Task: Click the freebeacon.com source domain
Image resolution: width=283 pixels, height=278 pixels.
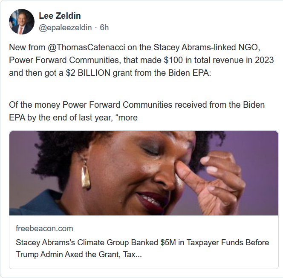Action: [x=44, y=229]
